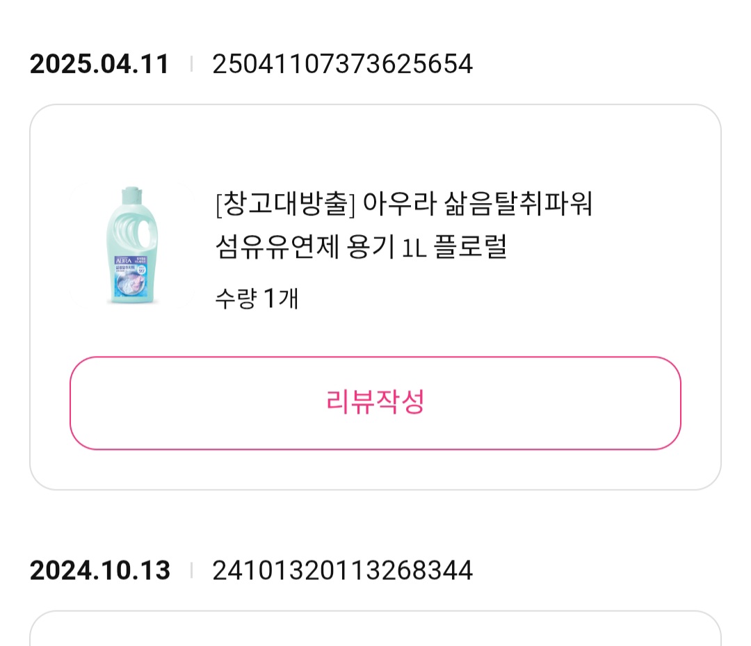Click the 1L volume text in the title
The height and width of the screenshot is (646, 751).
[x=414, y=247]
